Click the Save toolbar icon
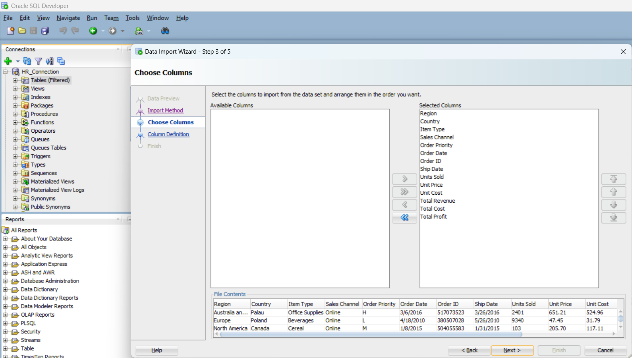 (33, 31)
